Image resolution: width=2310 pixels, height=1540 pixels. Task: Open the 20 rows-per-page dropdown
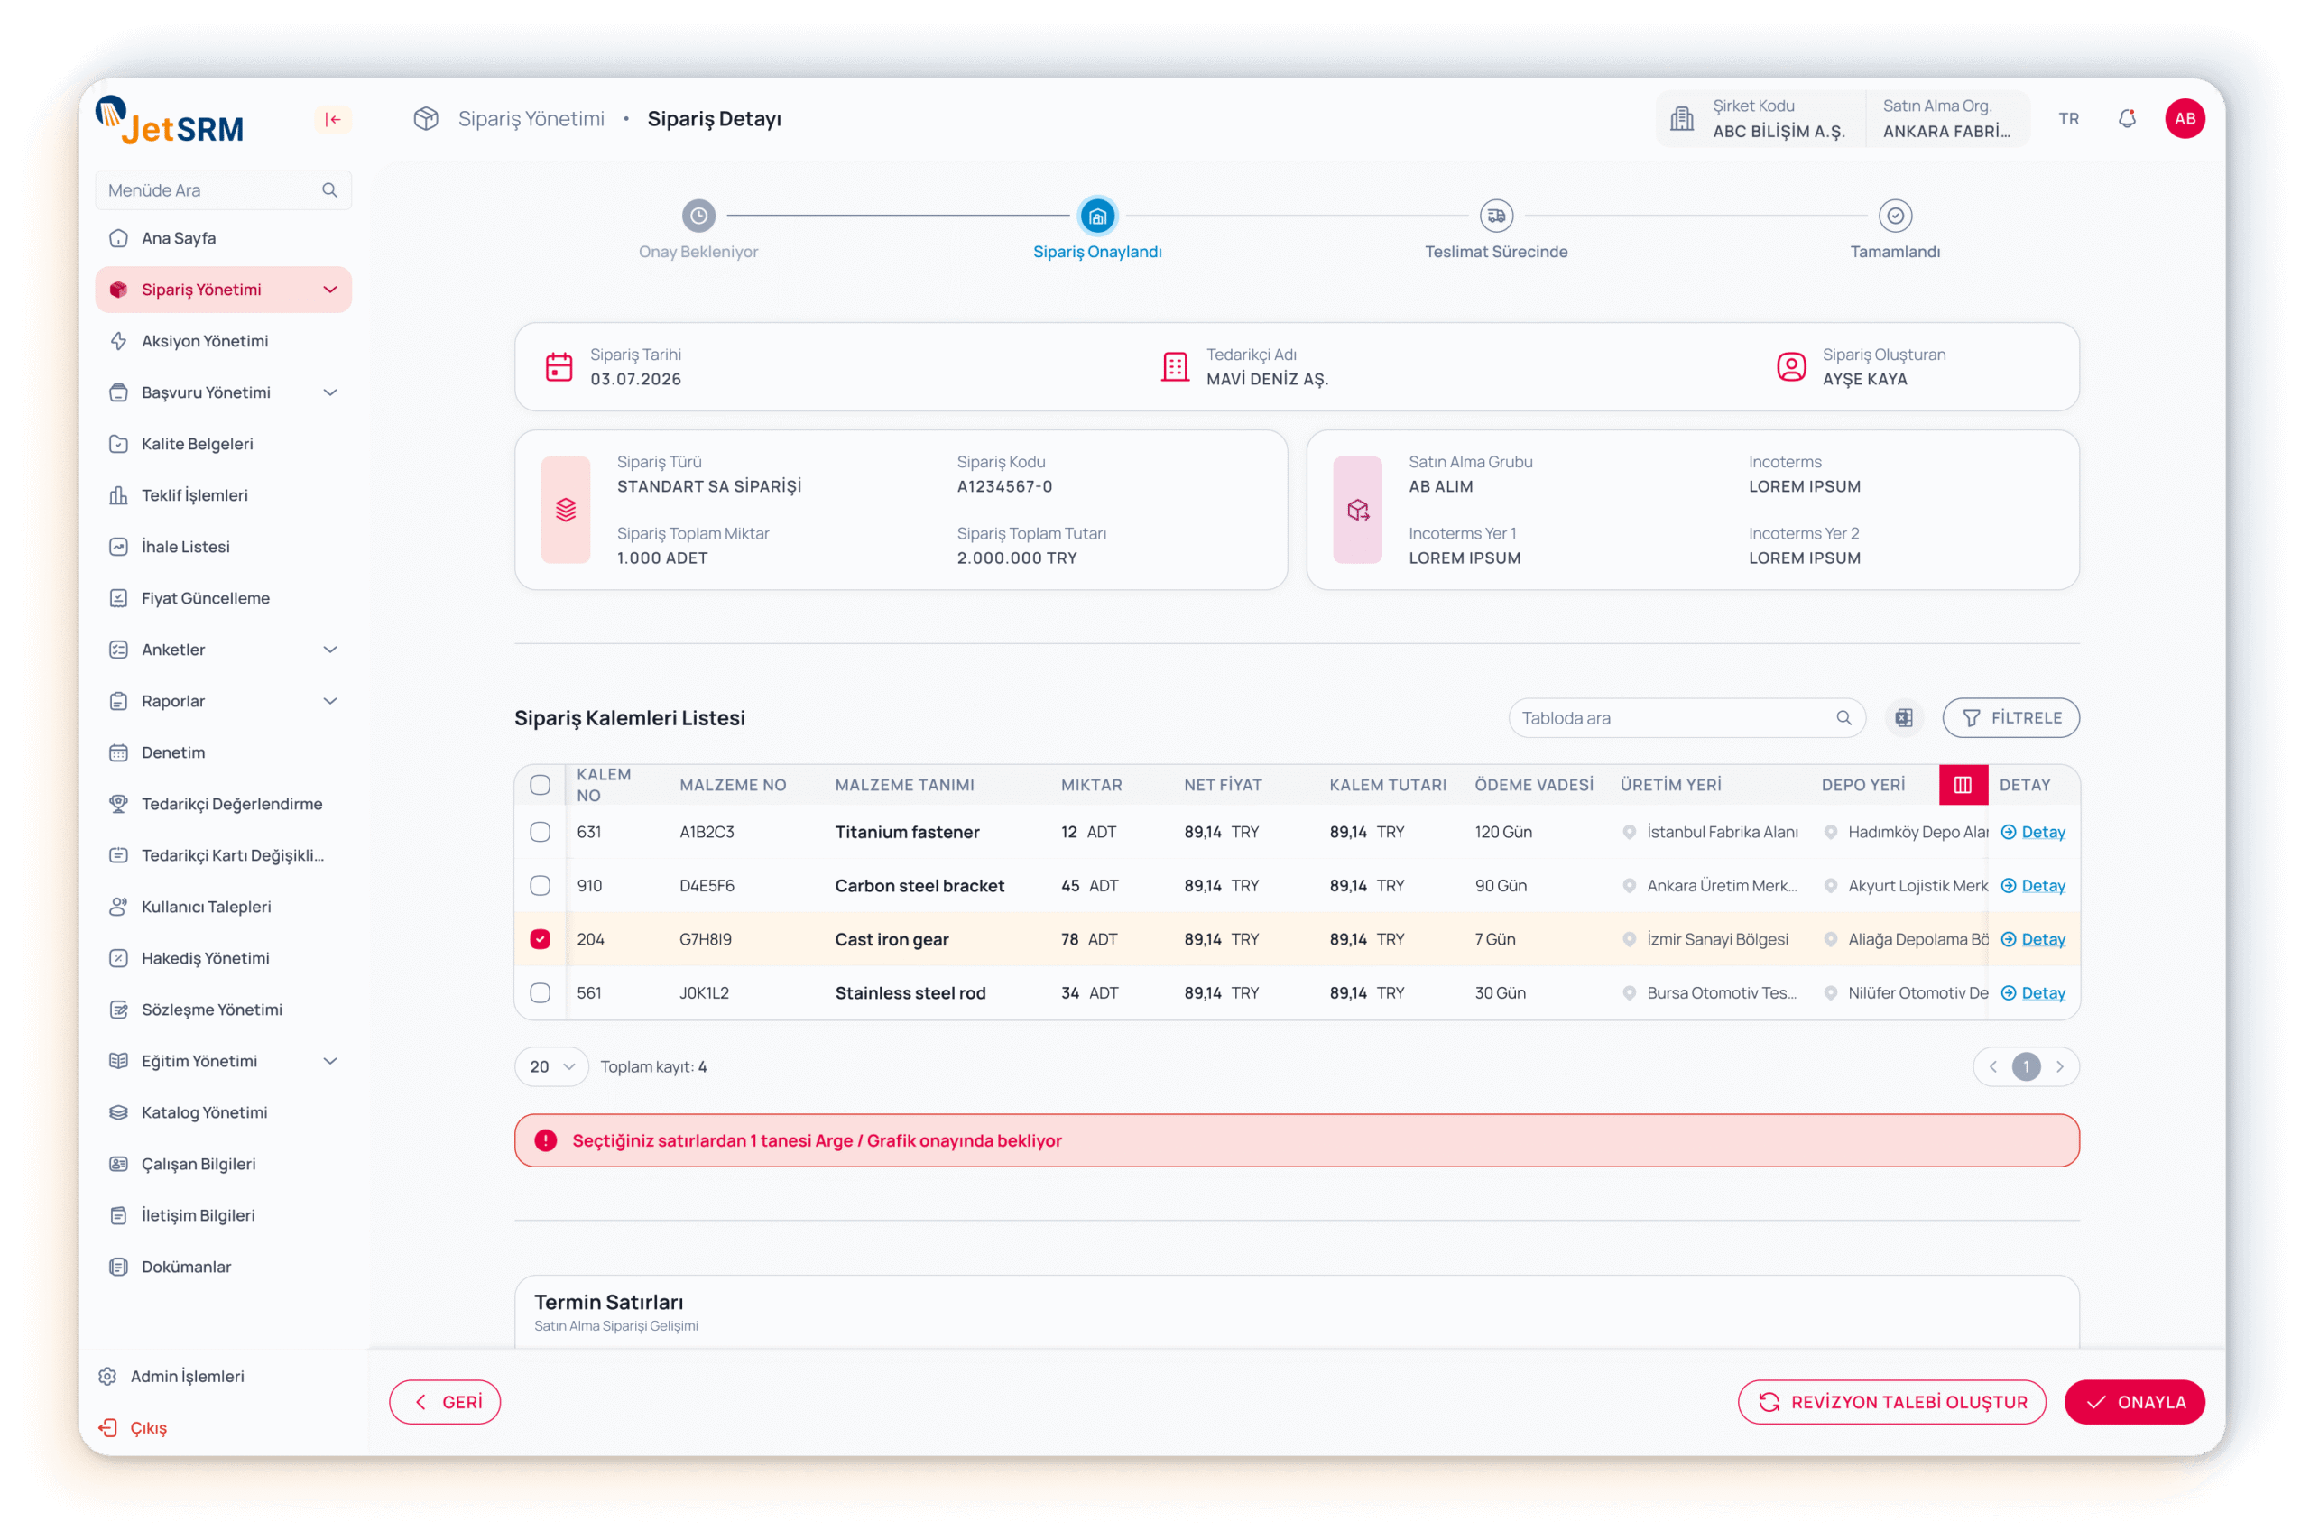[x=551, y=1066]
